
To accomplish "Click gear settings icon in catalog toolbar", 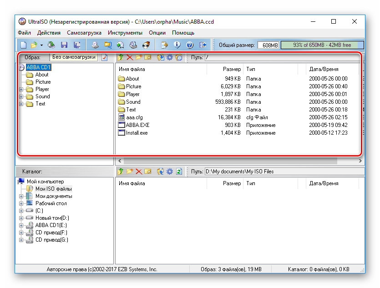I will pos(170,172).
